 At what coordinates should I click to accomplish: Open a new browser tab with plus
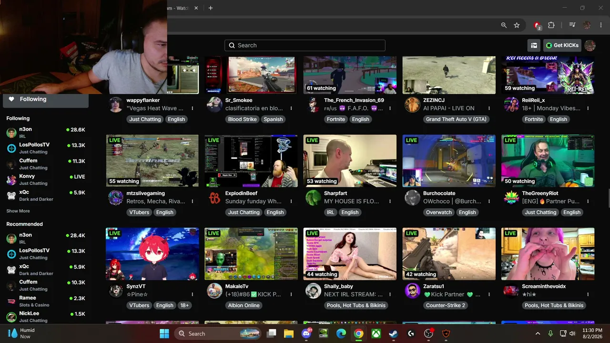pyautogui.click(x=211, y=8)
